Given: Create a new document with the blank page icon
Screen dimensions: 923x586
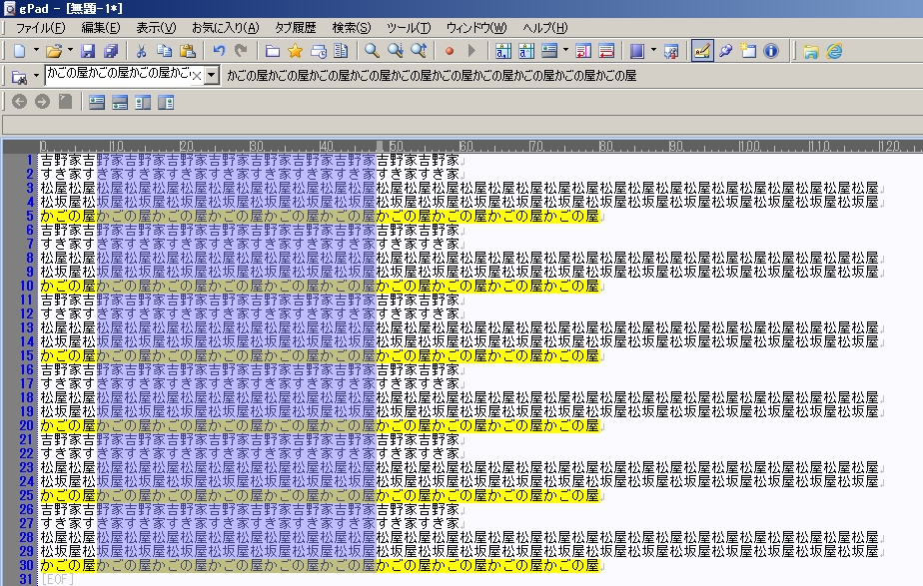Looking at the screenshot, I should [19, 51].
